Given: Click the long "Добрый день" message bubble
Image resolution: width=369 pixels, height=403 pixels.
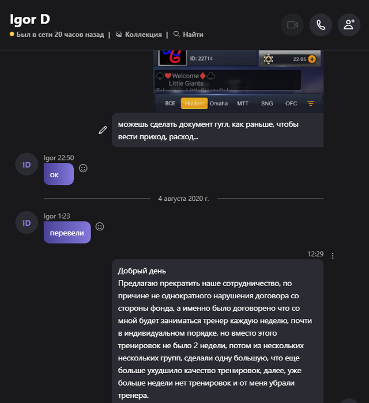Looking at the screenshot, I should pos(218,331).
